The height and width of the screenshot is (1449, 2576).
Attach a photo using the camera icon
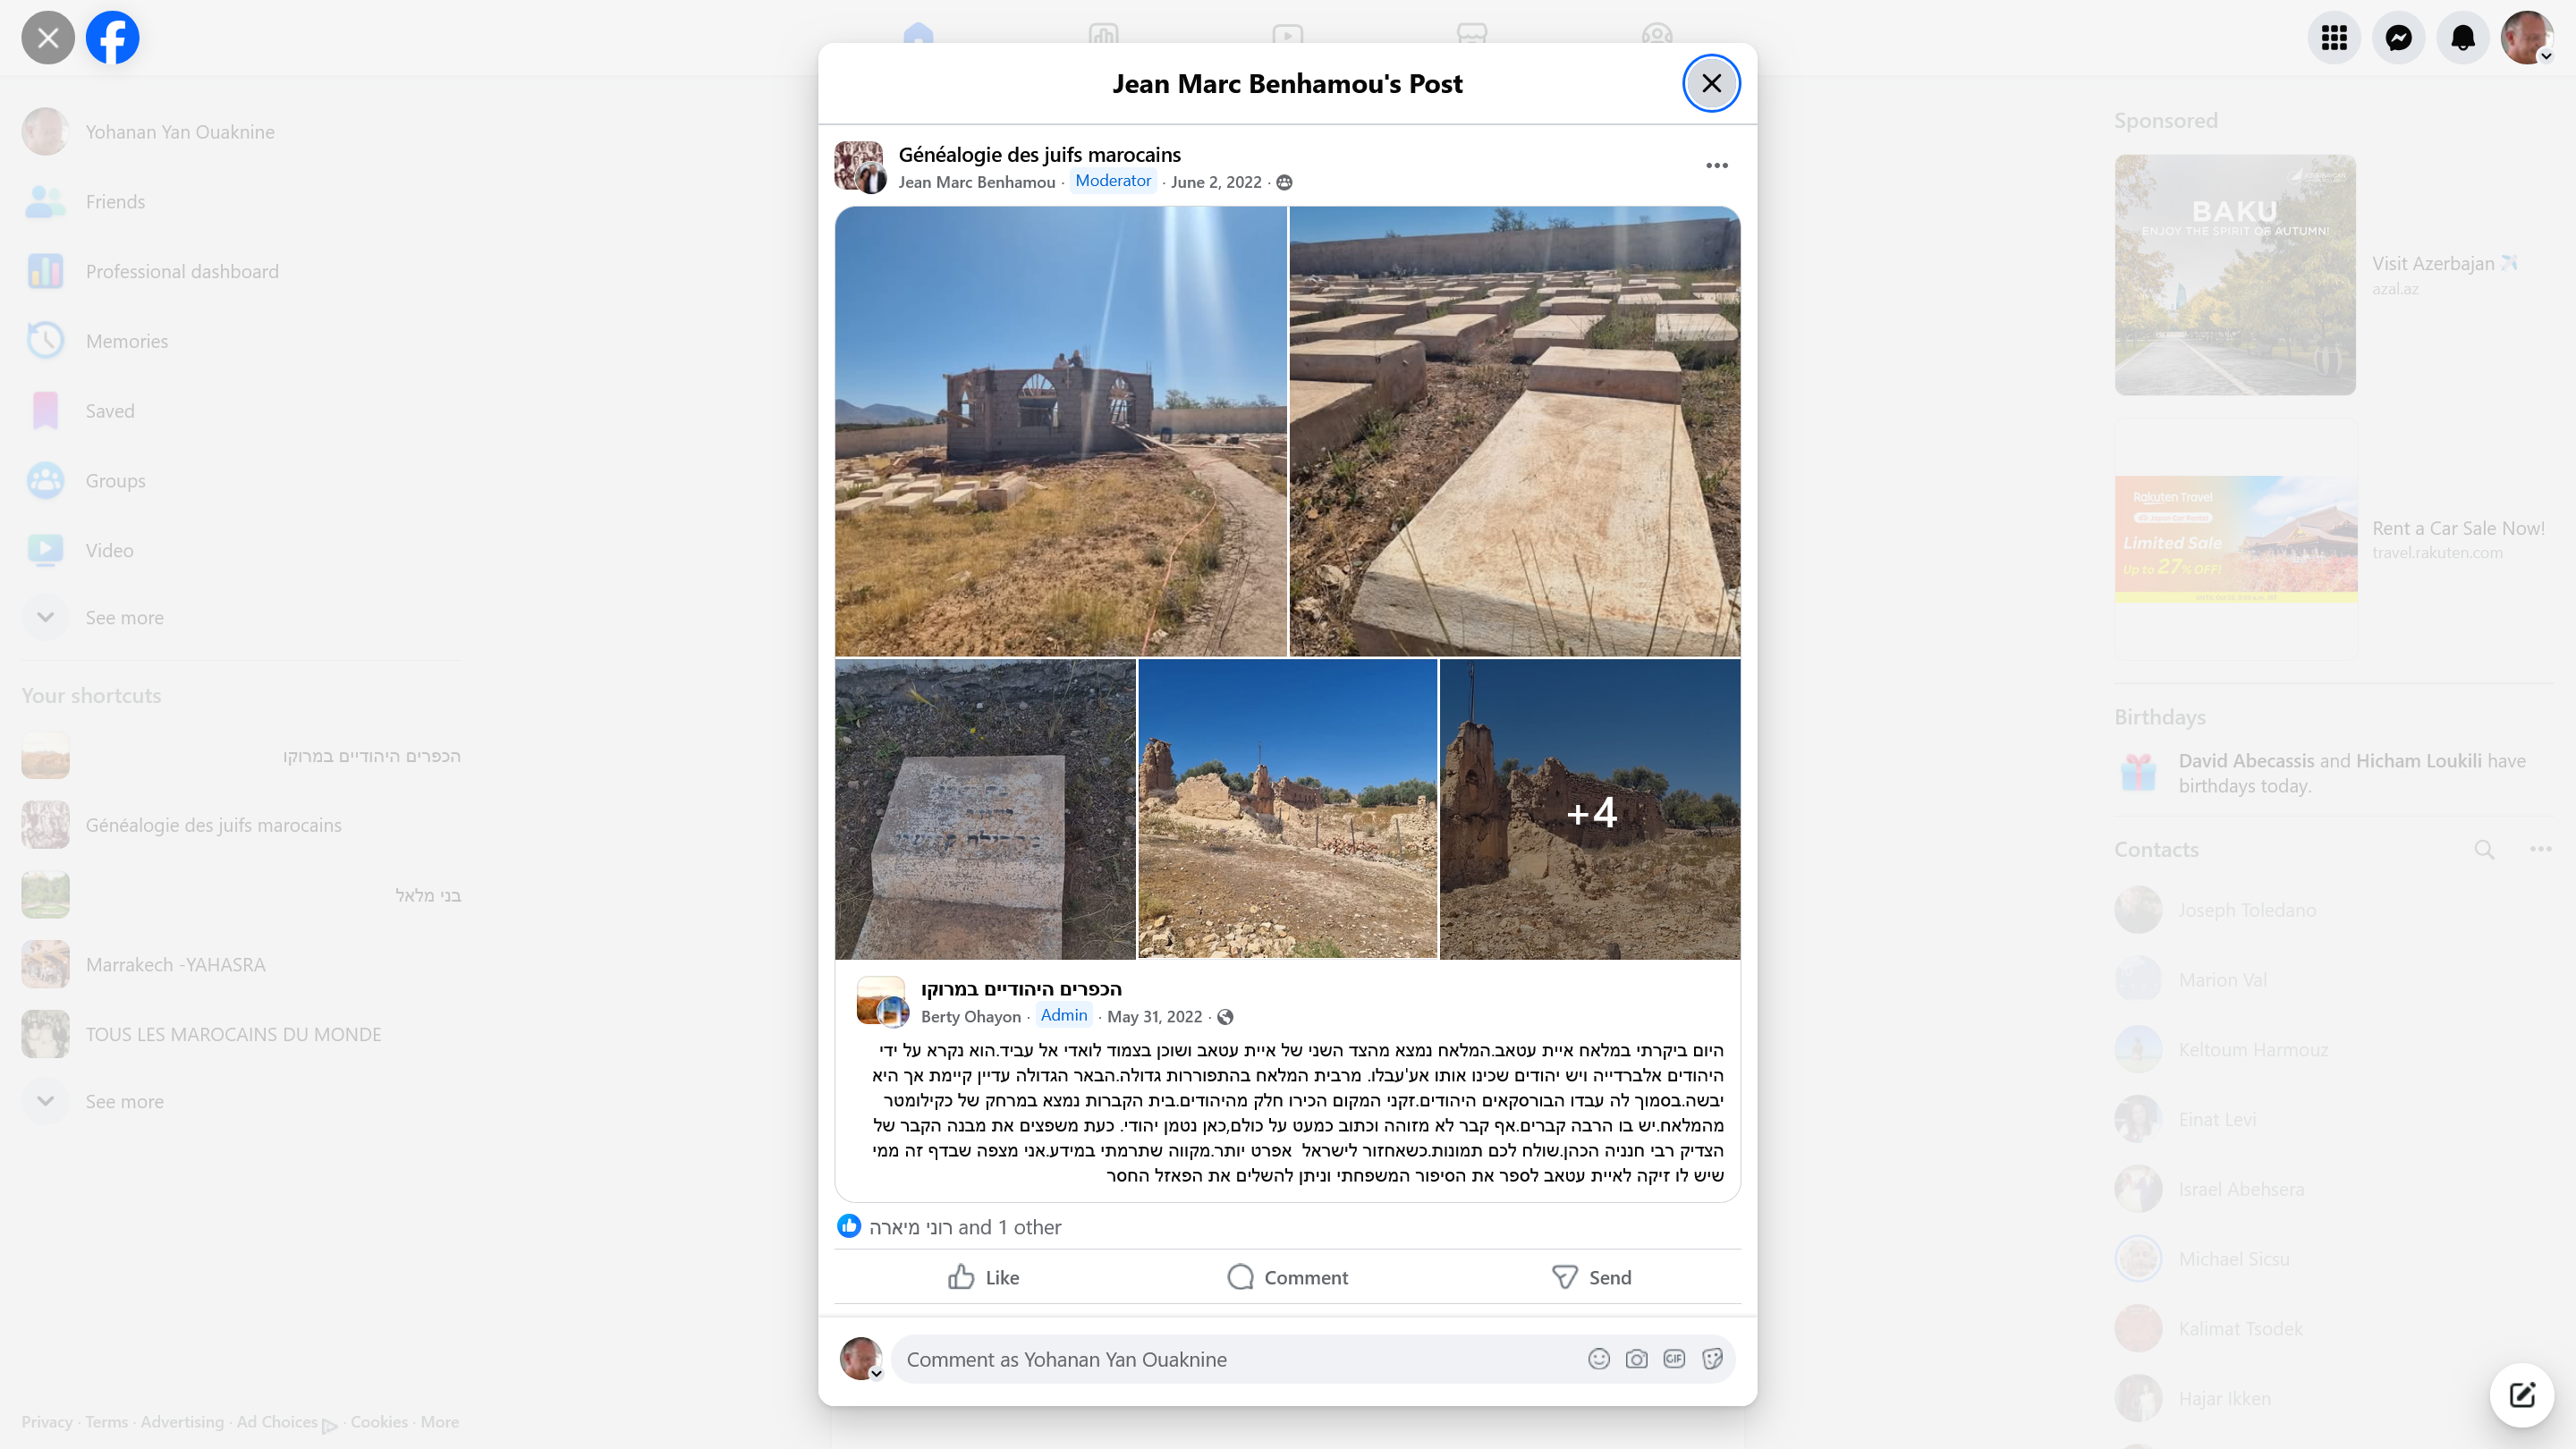1637,1359
